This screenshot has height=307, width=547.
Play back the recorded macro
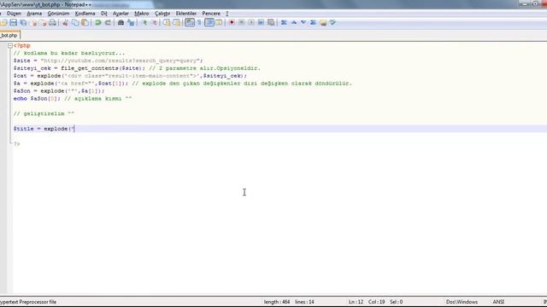[251, 23]
